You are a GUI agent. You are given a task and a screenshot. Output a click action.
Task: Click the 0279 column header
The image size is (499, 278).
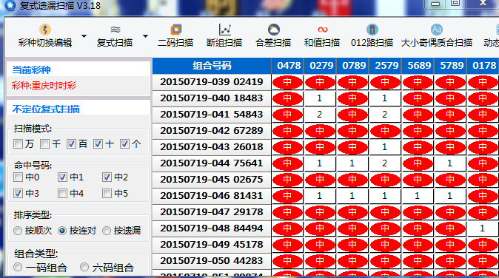[x=321, y=66]
